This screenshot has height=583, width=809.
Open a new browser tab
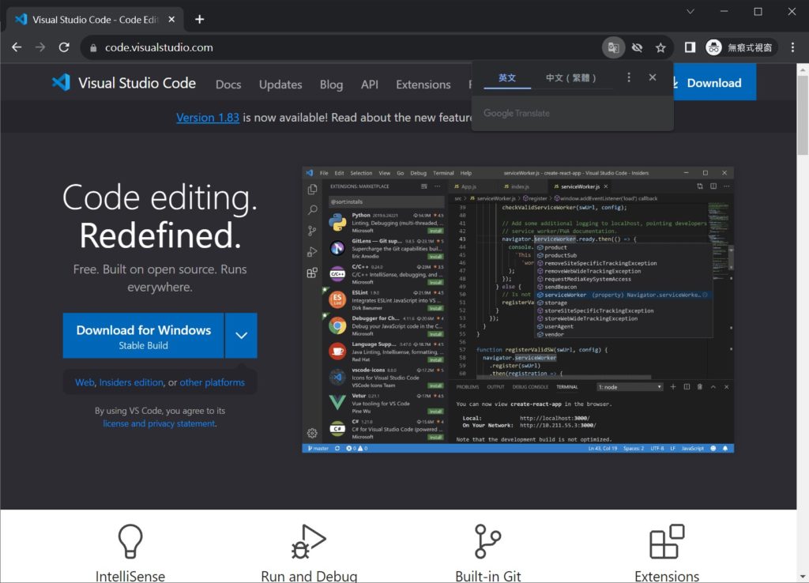click(x=200, y=20)
